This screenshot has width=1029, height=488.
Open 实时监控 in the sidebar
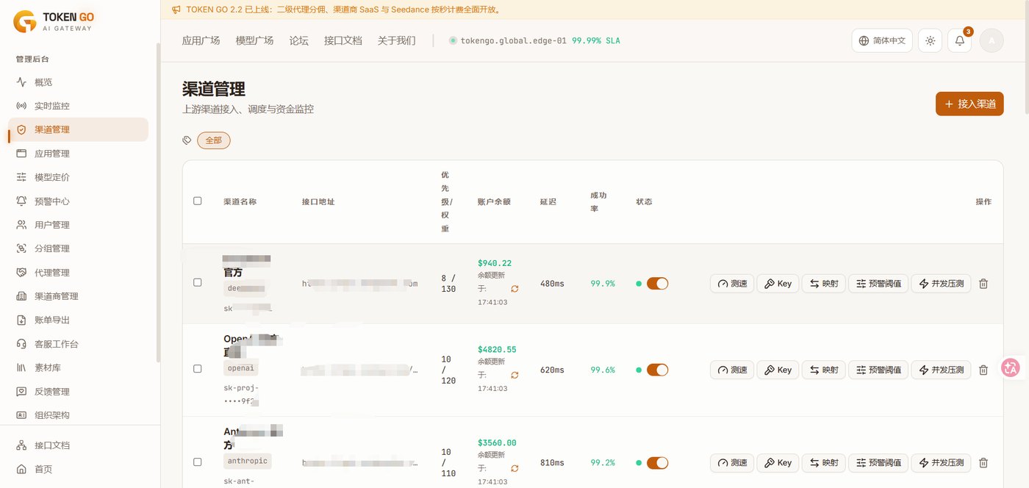tap(79, 106)
